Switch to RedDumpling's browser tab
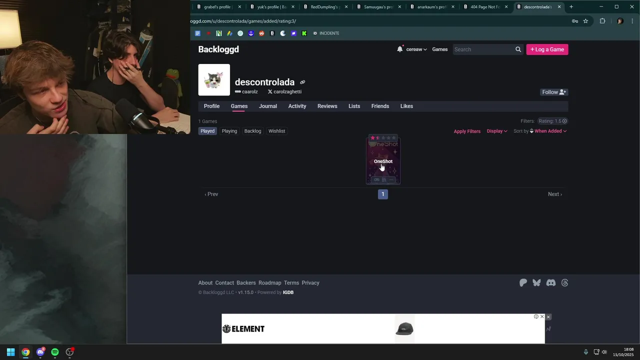The height and width of the screenshot is (360, 640). click(325, 7)
